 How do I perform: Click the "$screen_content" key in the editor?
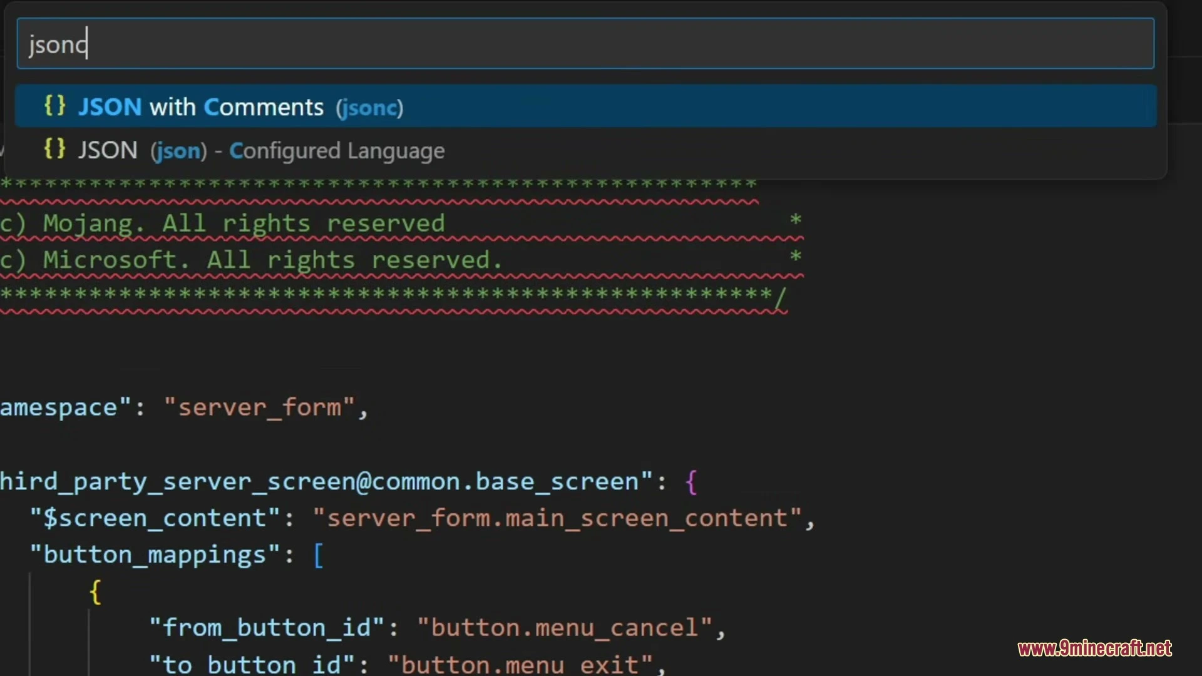155,518
